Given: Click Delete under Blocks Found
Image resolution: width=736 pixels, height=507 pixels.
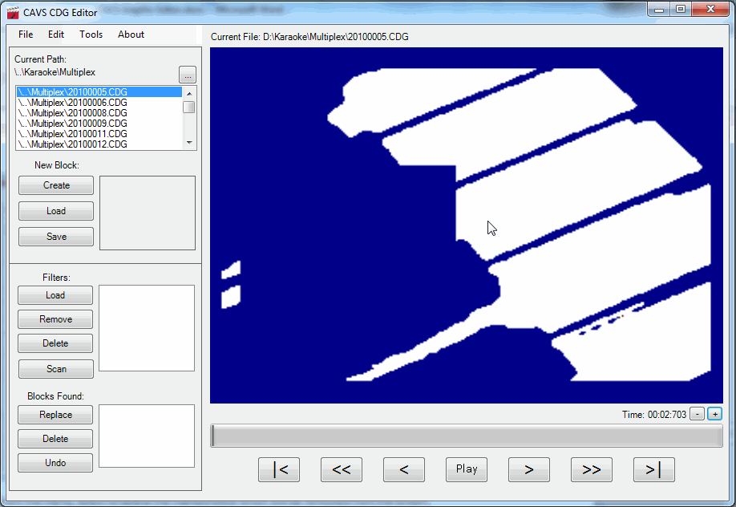Looking at the screenshot, I should 55,438.
